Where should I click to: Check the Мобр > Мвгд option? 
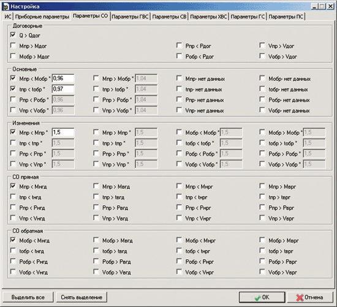coord(96,240)
